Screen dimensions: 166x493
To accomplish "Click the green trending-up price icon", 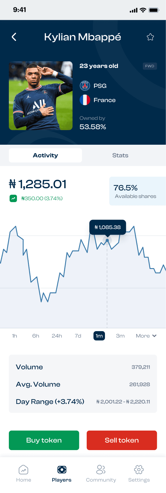I will coord(13,199).
